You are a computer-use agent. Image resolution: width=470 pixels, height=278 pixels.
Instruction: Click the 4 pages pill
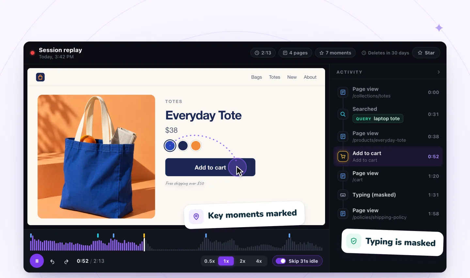[295, 53]
